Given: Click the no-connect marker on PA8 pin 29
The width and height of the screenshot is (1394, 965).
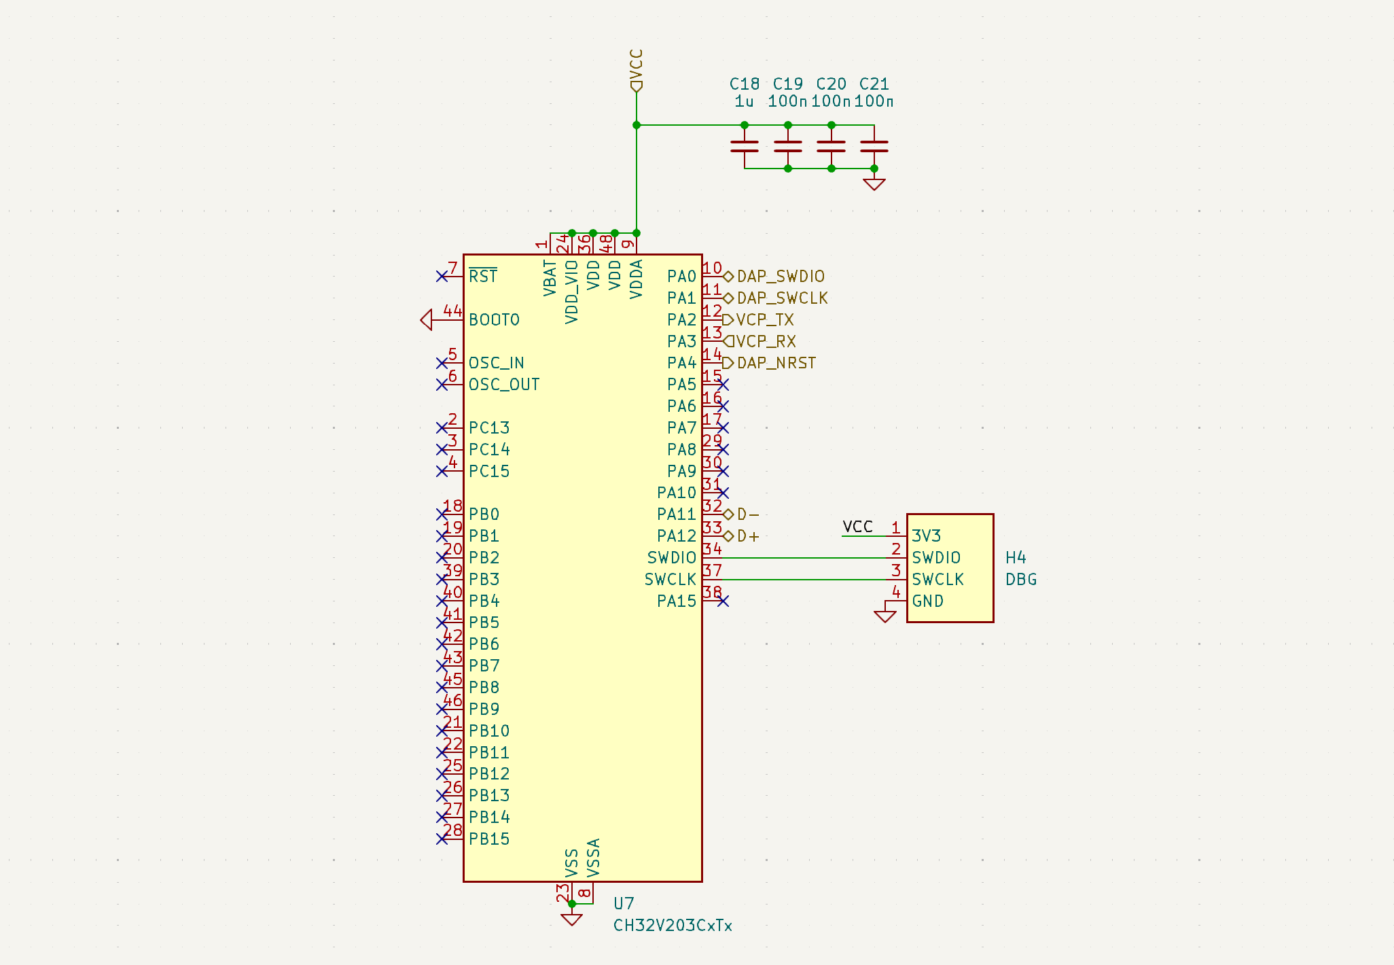Looking at the screenshot, I should pyautogui.click(x=723, y=449).
